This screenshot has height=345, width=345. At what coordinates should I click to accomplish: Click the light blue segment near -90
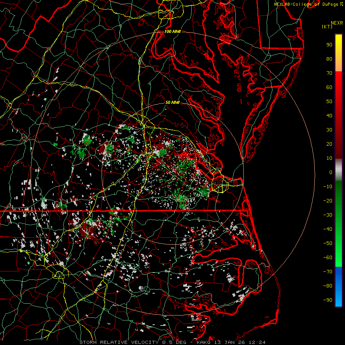tap(338, 298)
